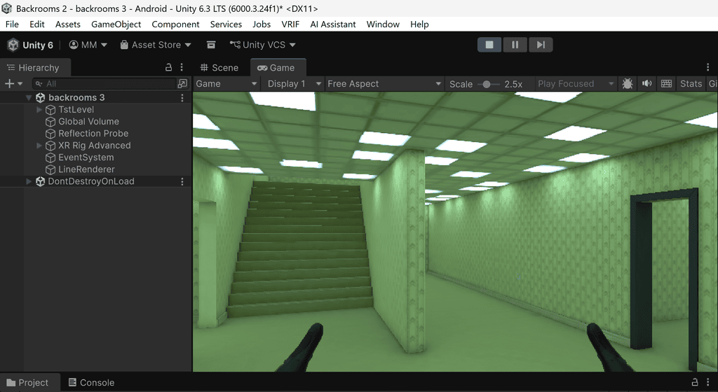The image size is (718, 392).
Task: Click the Hierarchy create plus button
Action: point(8,83)
